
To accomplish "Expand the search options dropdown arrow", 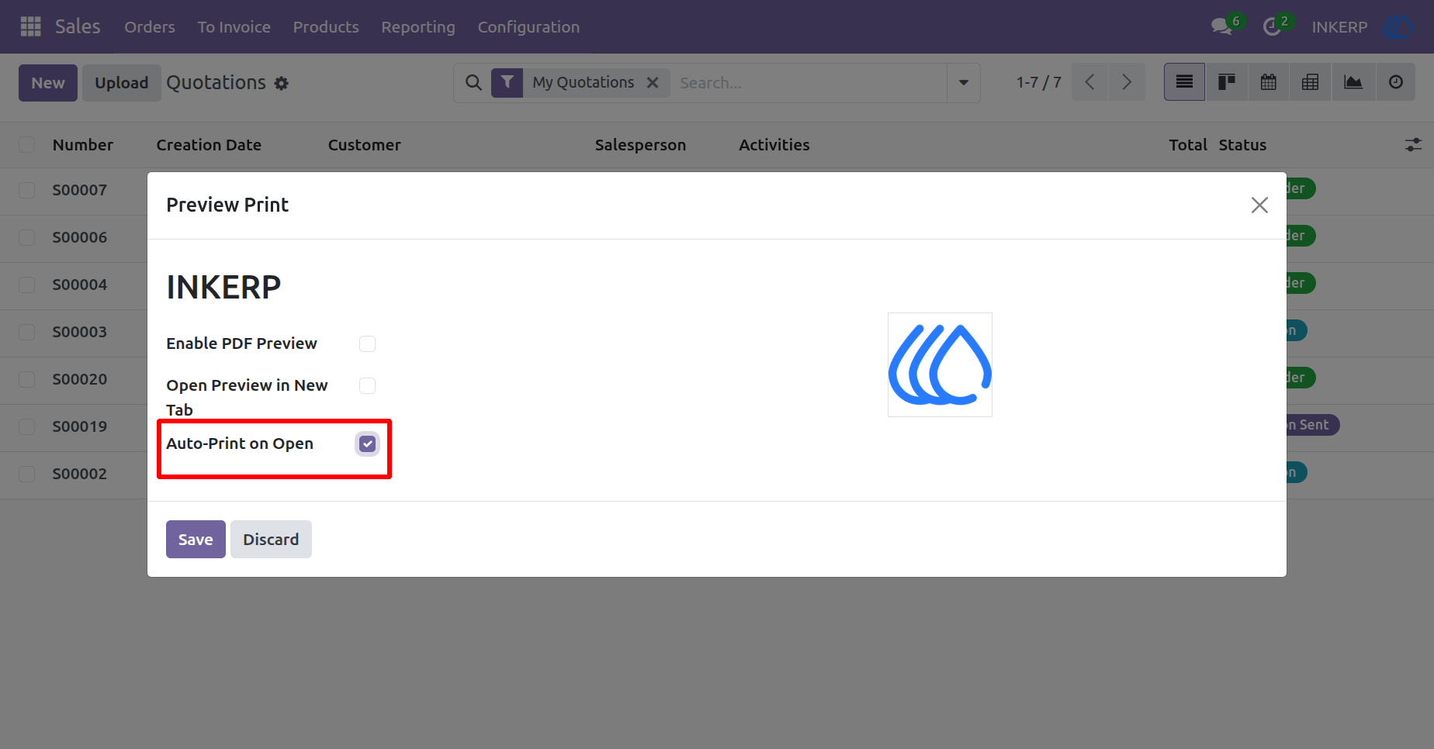I will click(x=964, y=82).
